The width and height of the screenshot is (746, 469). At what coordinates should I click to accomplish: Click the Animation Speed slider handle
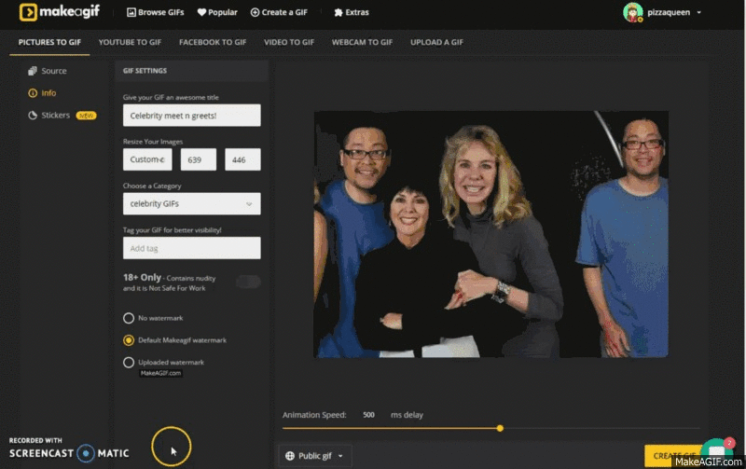500,428
